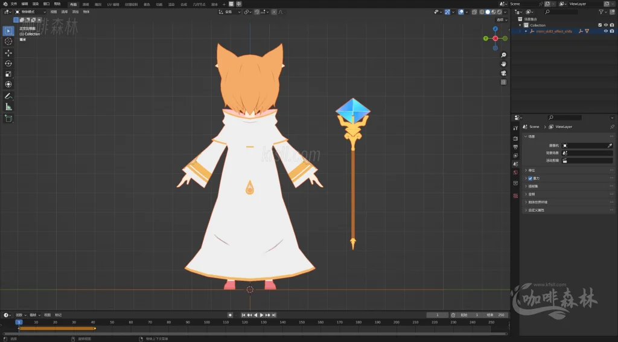This screenshot has height=342, width=618.
Task: Open the World properties tab
Action: [x=515, y=173]
